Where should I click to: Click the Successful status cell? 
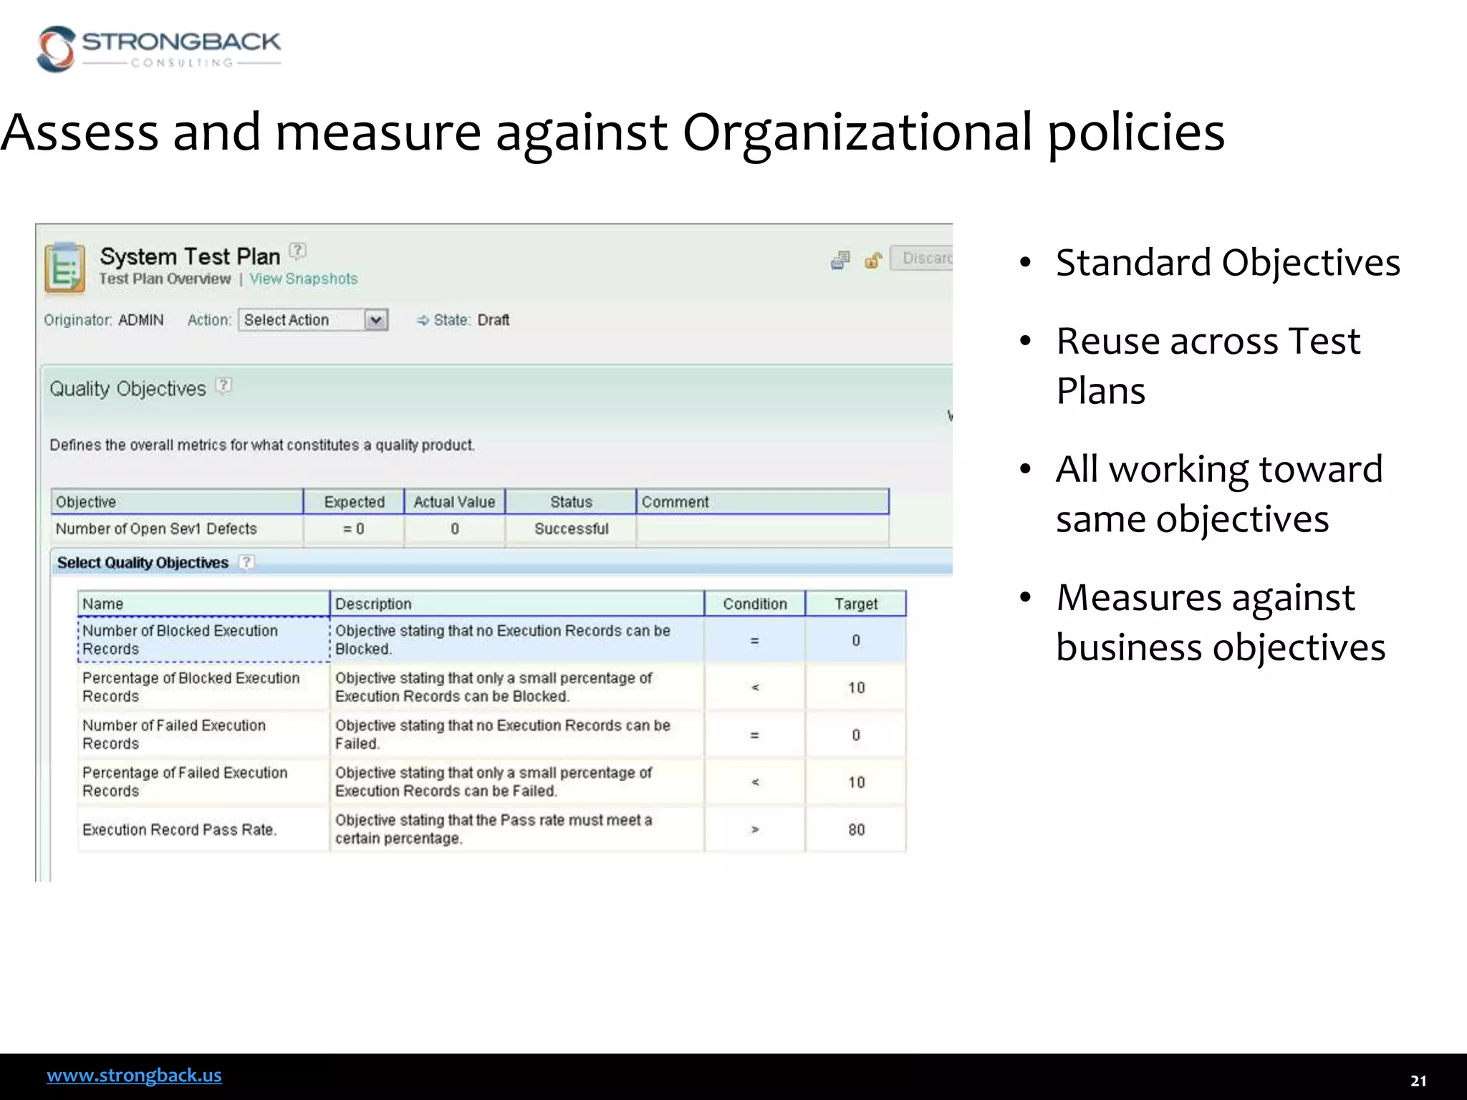click(571, 529)
